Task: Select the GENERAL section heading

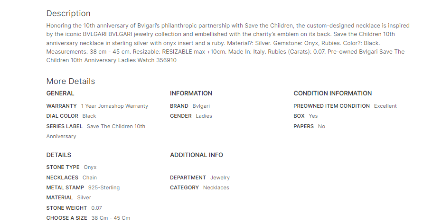Action: [x=60, y=93]
